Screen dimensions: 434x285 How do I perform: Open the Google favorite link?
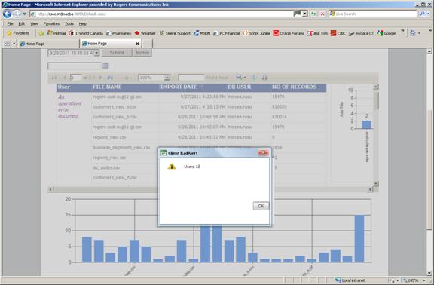pos(387,33)
